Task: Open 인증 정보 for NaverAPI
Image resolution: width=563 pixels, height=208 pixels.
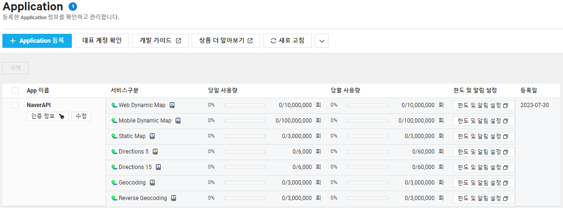Action: (x=48, y=116)
